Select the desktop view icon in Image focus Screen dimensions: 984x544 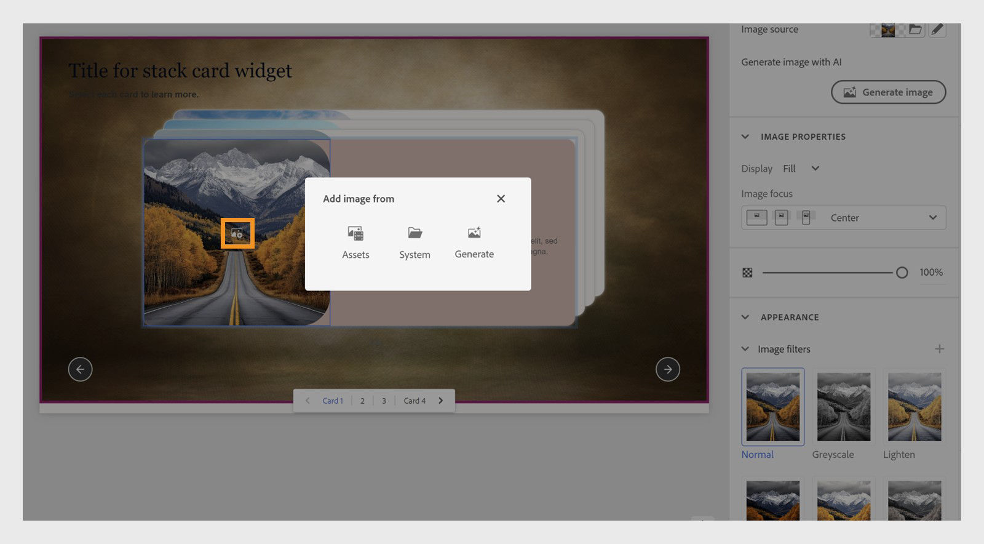point(757,217)
